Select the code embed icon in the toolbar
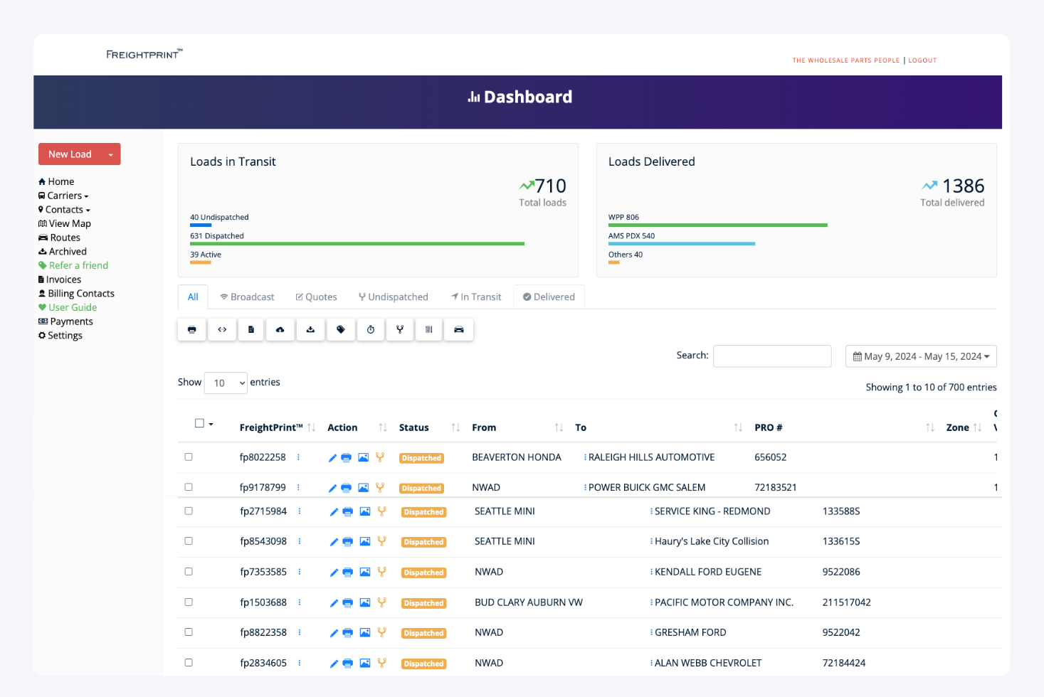Image resolution: width=1044 pixels, height=697 pixels. pyautogui.click(x=221, y=329)
